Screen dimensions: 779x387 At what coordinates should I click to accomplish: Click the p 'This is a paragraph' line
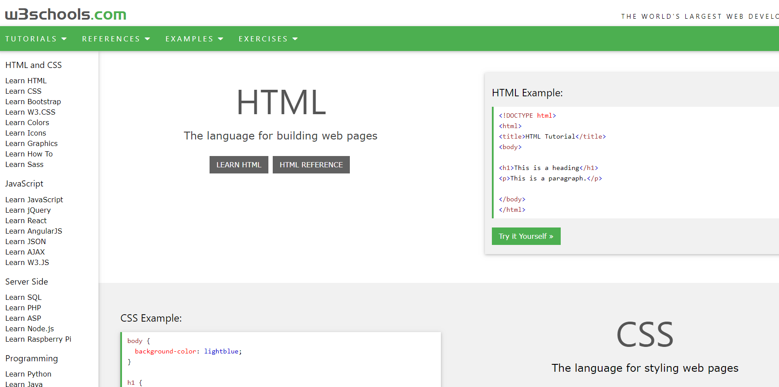tap(550, 178)
